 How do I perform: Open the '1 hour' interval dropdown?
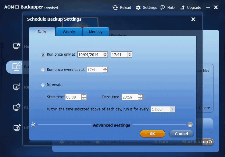pyautogui.click(x=172, y=109)
